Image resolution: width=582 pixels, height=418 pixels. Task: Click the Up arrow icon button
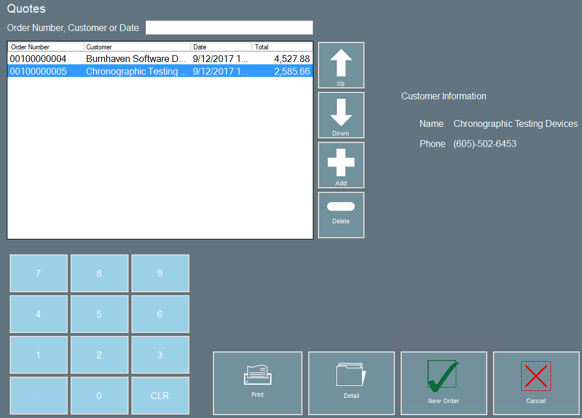341,65
